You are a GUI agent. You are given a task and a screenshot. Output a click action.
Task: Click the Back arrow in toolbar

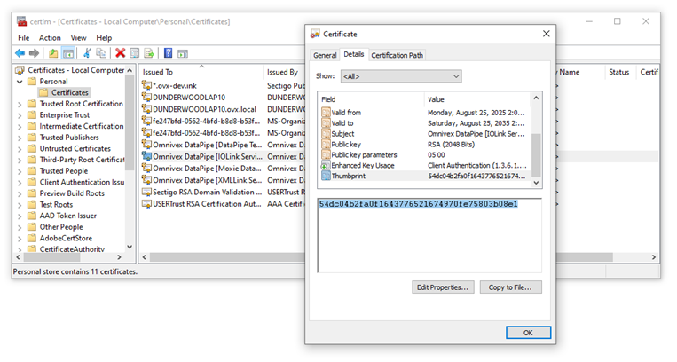tap(20, 53)
